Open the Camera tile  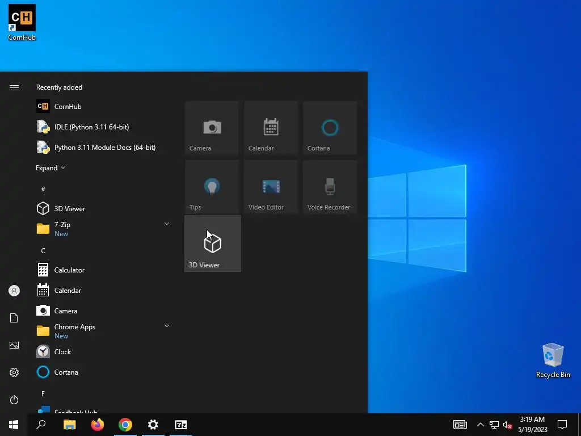coord(212,128)
